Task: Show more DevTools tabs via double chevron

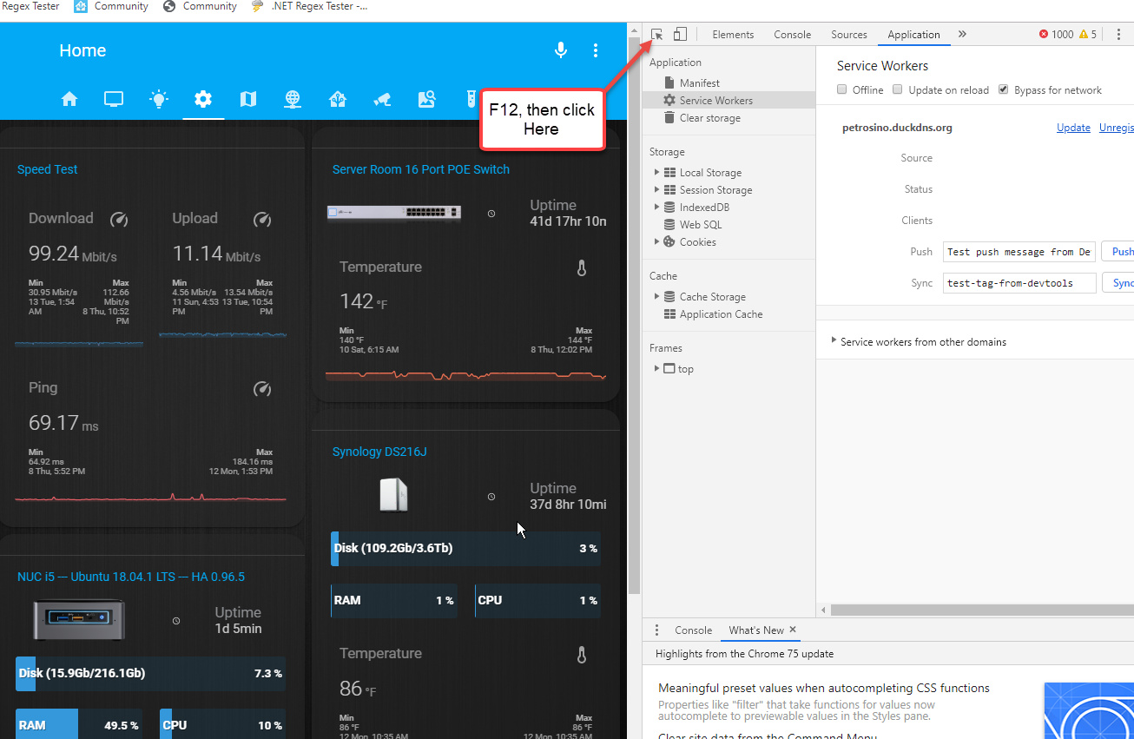Action: pyautogui.click(x=962, y=35)
